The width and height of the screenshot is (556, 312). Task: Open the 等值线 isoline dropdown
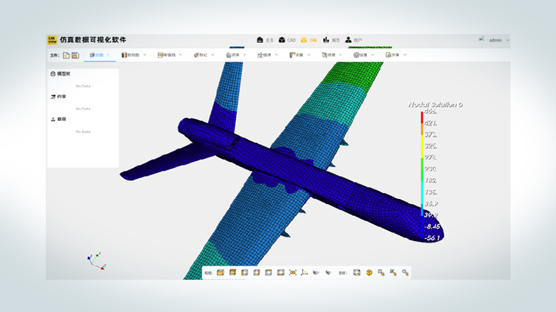[170, 55]
